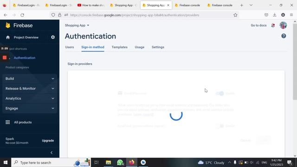Open the All products grid icon
The image size is (297, 167).
click(x=7, y=122)
